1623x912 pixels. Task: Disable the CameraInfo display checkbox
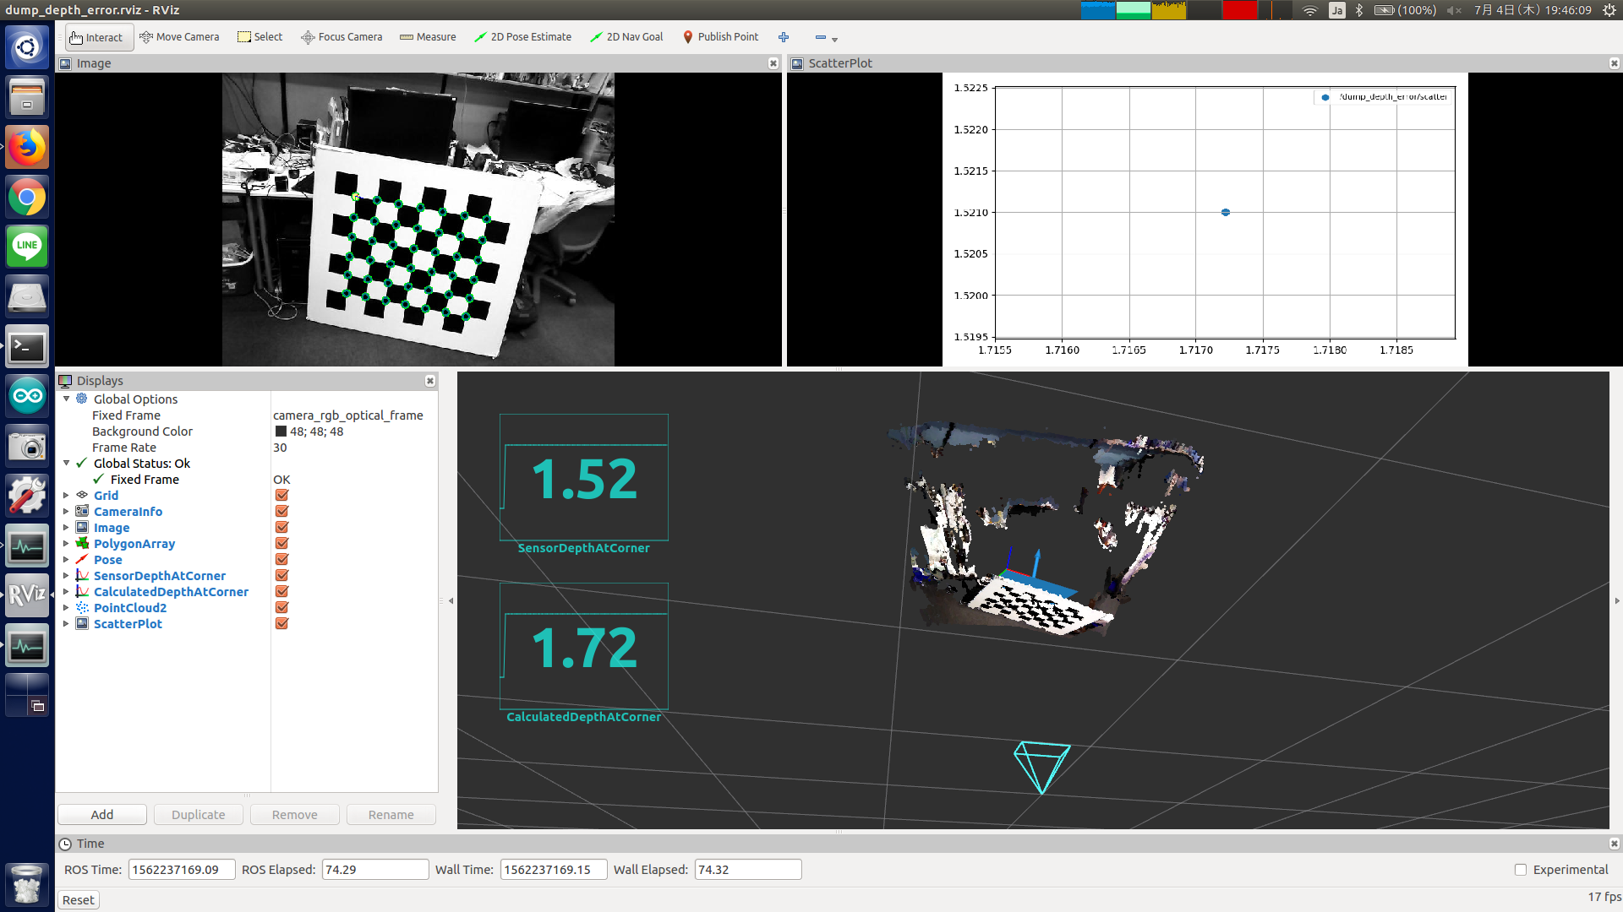(281, 512)
